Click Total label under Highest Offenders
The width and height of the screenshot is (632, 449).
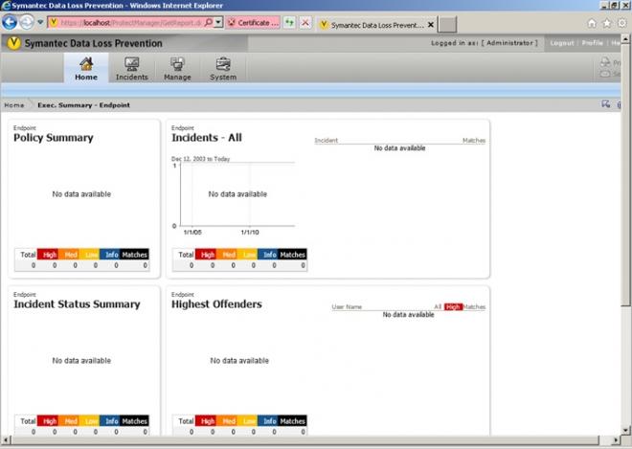[186, 421]
